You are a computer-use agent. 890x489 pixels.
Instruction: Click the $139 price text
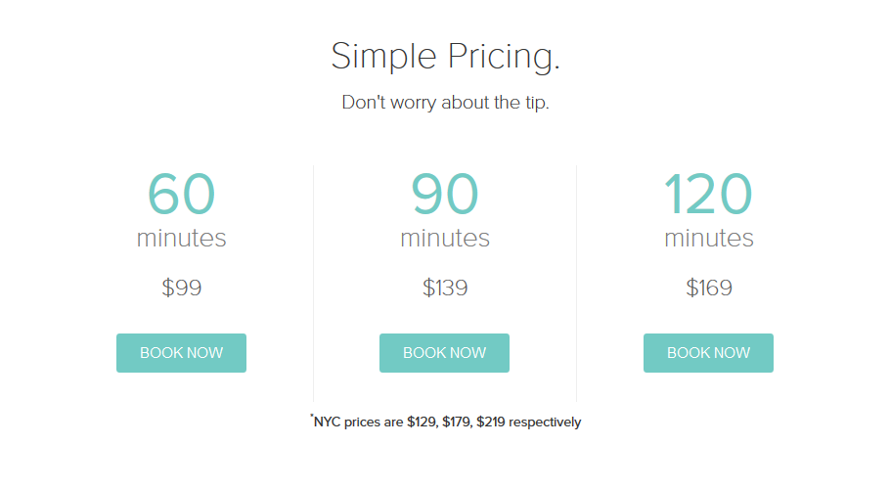tap(445, 288)
